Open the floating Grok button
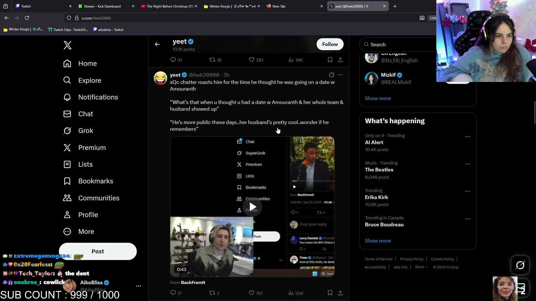This screenshot has height=301, width=536. click(x=520, y=265)
